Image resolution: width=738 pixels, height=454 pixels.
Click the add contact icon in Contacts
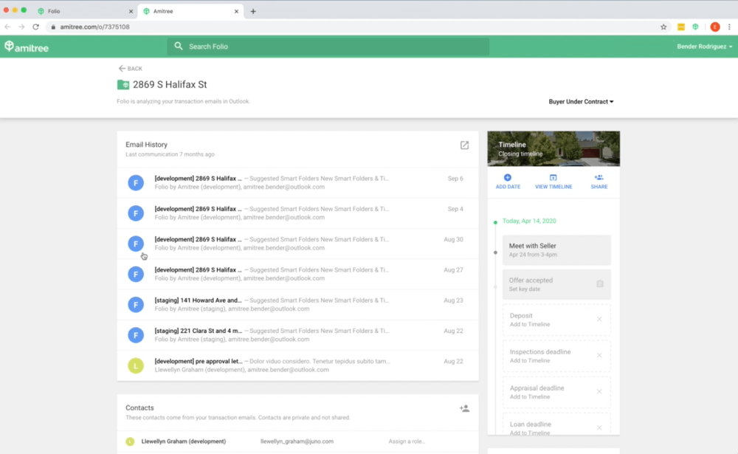tap(464, 408)
